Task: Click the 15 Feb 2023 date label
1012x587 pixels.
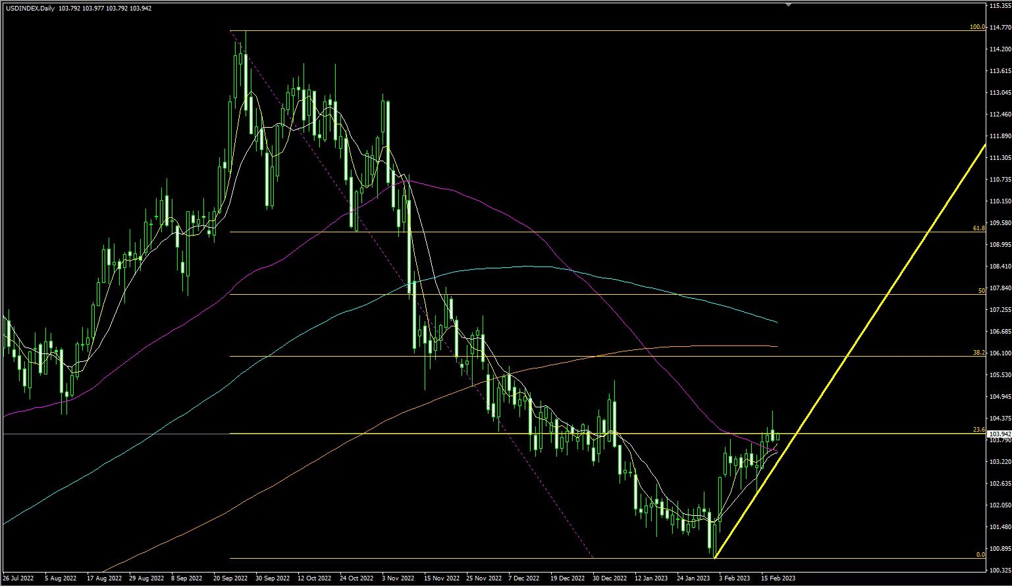Action: pos(778,579)
